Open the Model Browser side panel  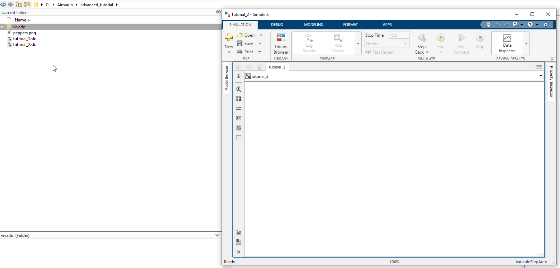(226, 78)
